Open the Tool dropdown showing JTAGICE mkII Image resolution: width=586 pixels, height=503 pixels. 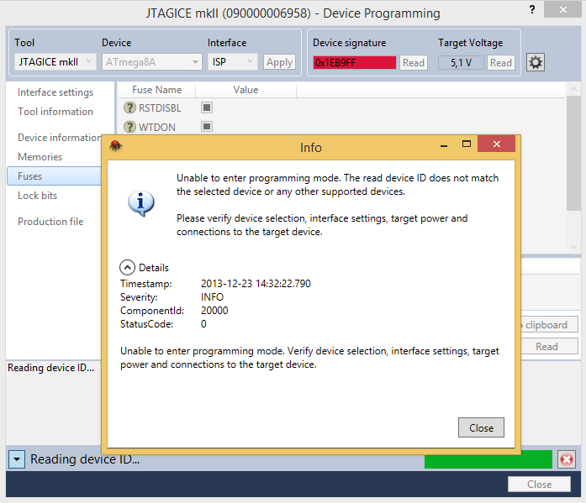55,62
